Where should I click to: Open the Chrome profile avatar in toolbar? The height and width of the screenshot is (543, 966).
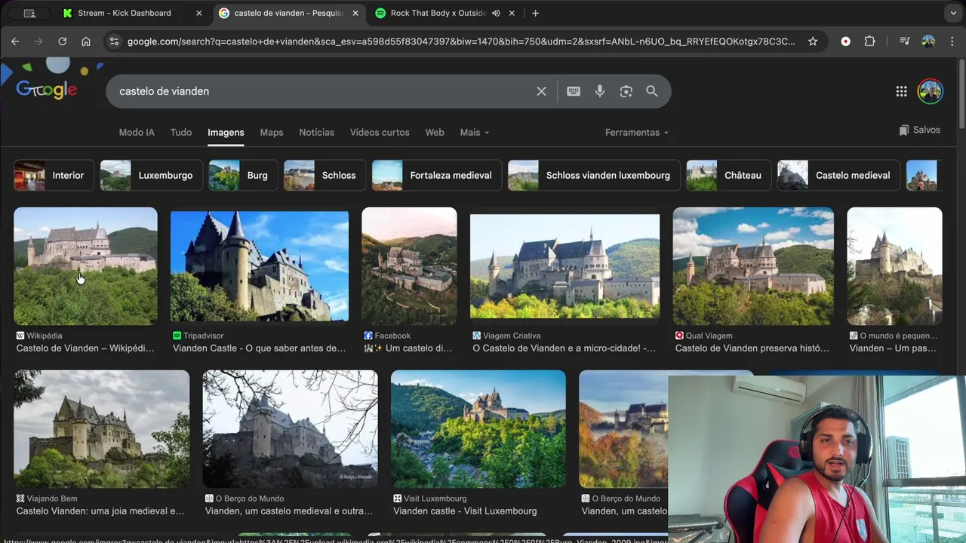click(928, 41)
